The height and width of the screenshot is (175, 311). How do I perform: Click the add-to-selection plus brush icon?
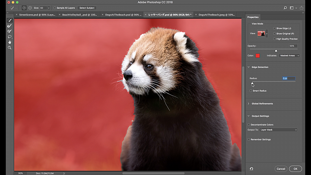[24, 8]
